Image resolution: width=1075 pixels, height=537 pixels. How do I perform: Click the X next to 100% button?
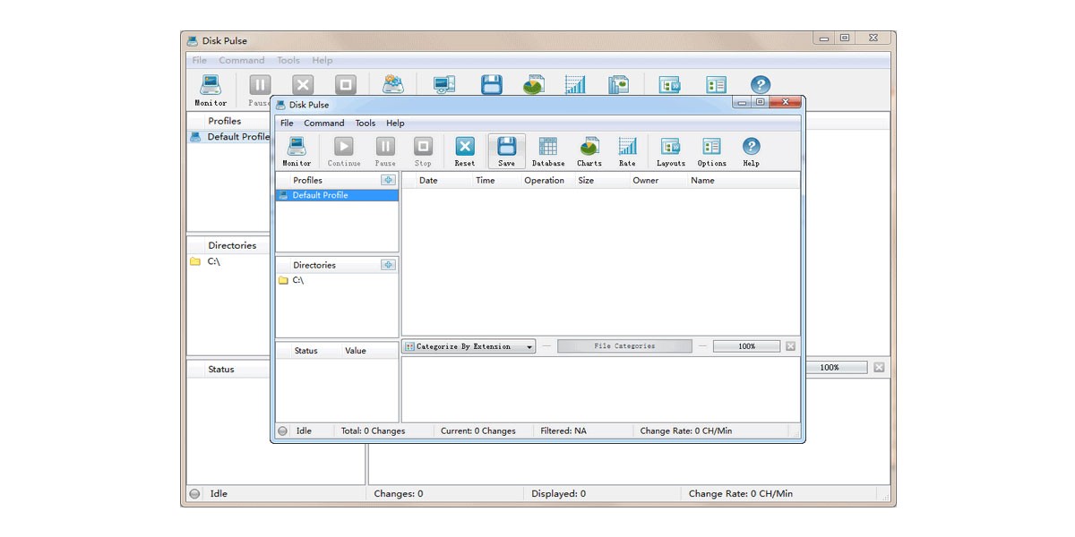coord(790,346)
